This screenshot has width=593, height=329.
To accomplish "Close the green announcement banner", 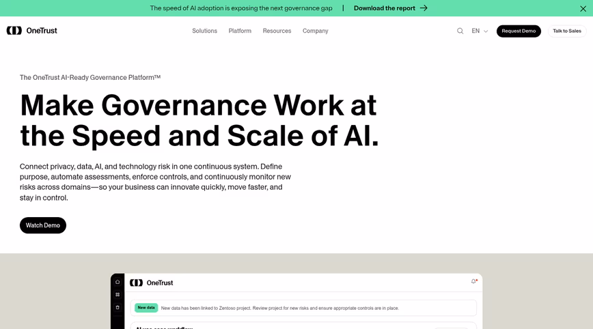I will click(x=583, y=9).
